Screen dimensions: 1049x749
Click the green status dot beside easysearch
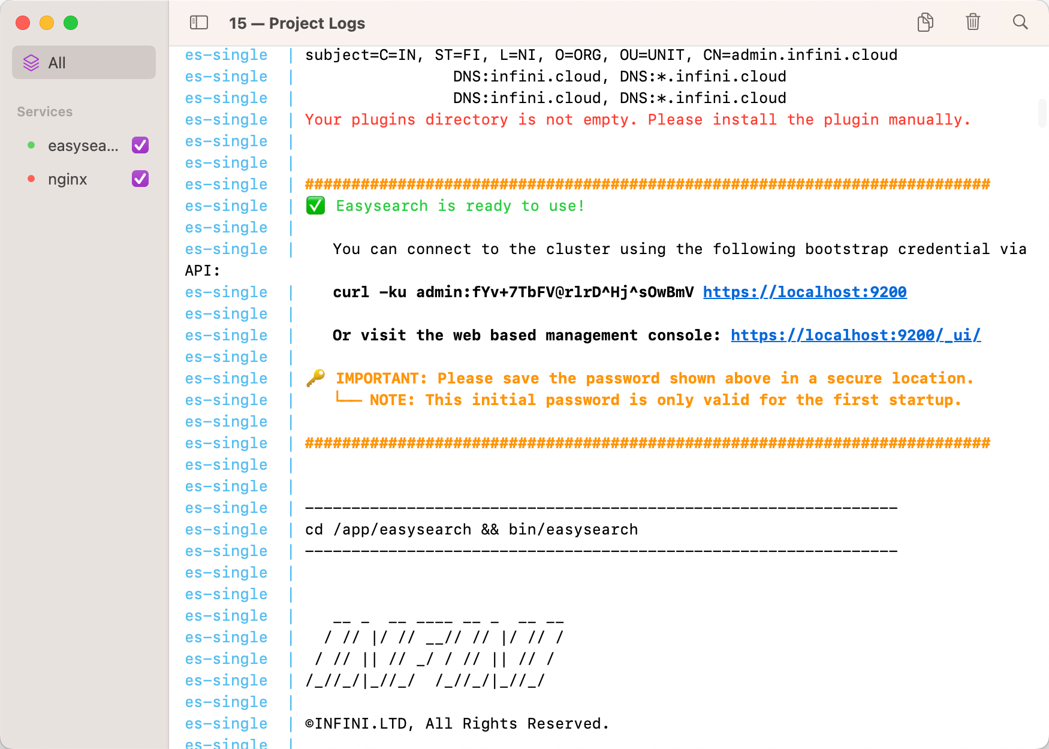31,145
